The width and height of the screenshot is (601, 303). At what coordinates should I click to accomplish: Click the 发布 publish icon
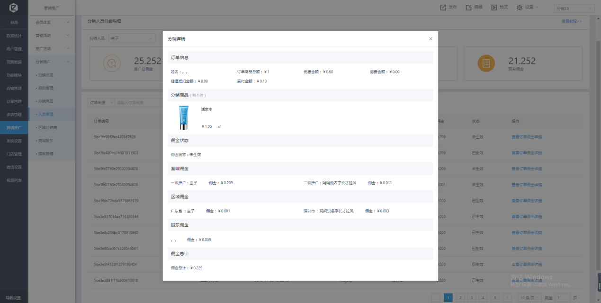(443, 8)
